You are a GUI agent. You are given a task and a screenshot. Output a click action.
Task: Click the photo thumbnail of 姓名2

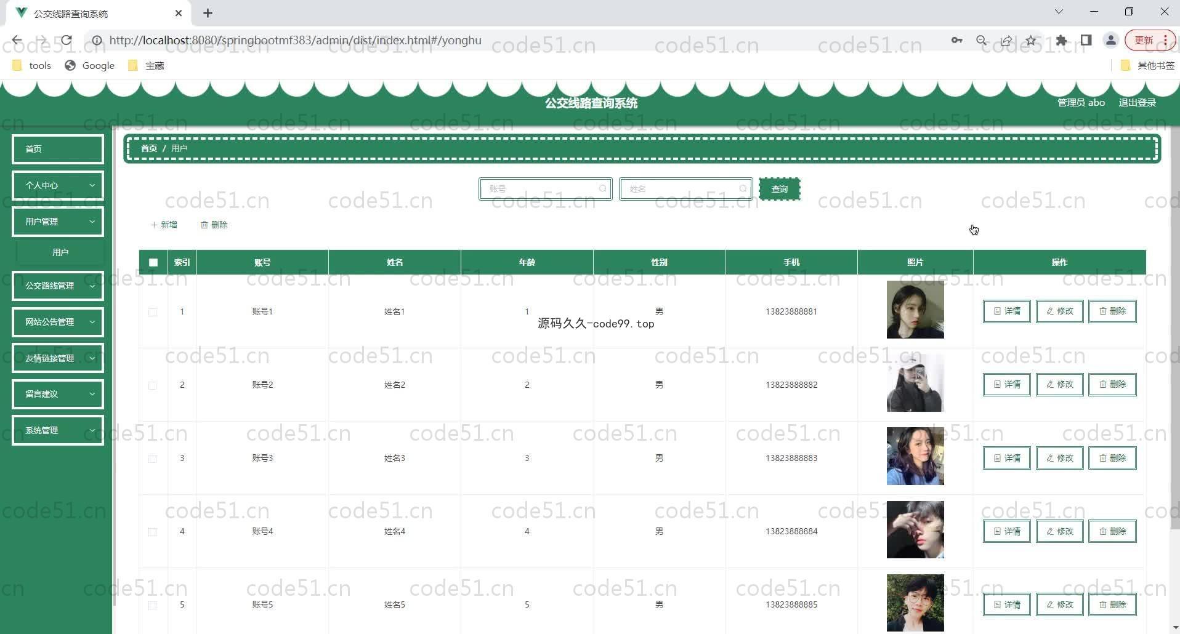coord(915,383)
